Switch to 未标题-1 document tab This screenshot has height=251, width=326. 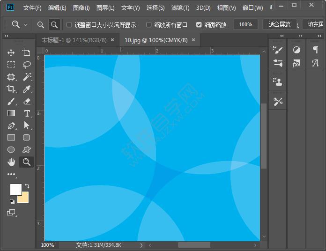click(x=74, y=40)
